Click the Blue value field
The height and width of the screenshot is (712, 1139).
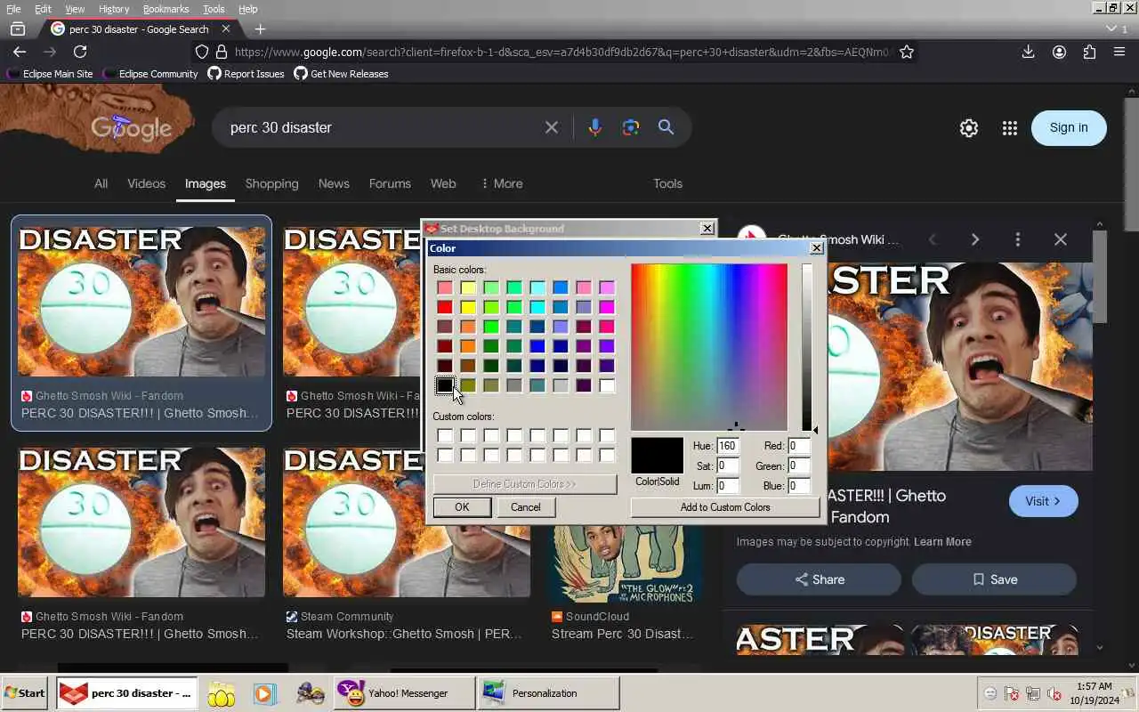pyautogui.click(x=798, y=486)
